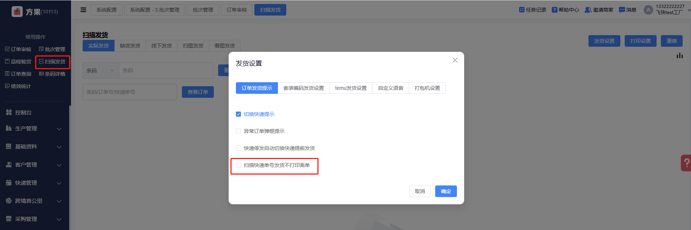Viewport: 691px width, 230px height.
Task: Confirm dialog with 确定 button
Action: [446, 191]
